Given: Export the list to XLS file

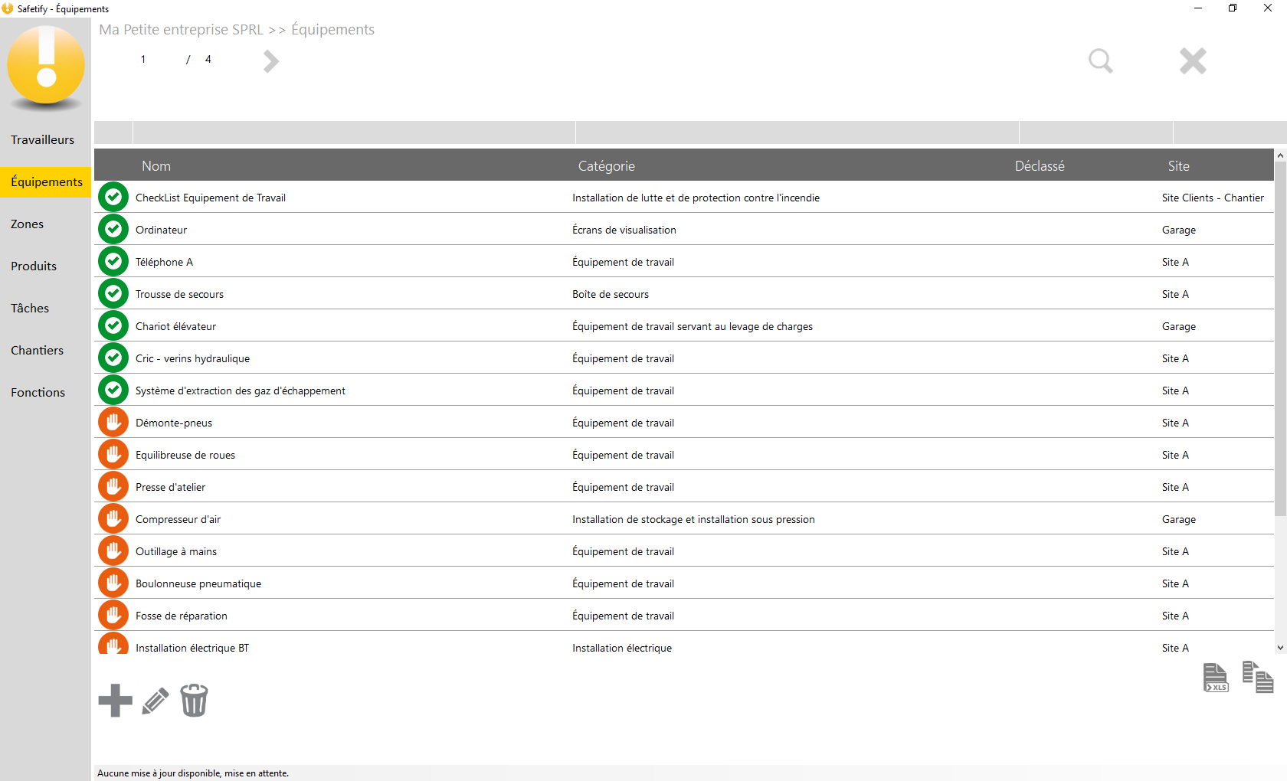Looking at the screenshot, I should pyautogui.click(x=1216, y=678).
